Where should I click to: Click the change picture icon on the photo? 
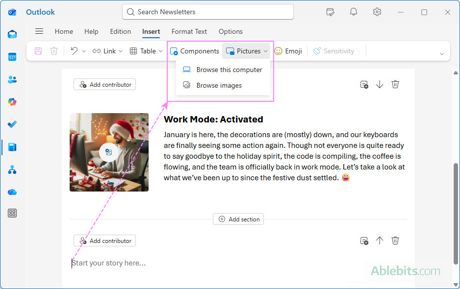tap(109, 152)
